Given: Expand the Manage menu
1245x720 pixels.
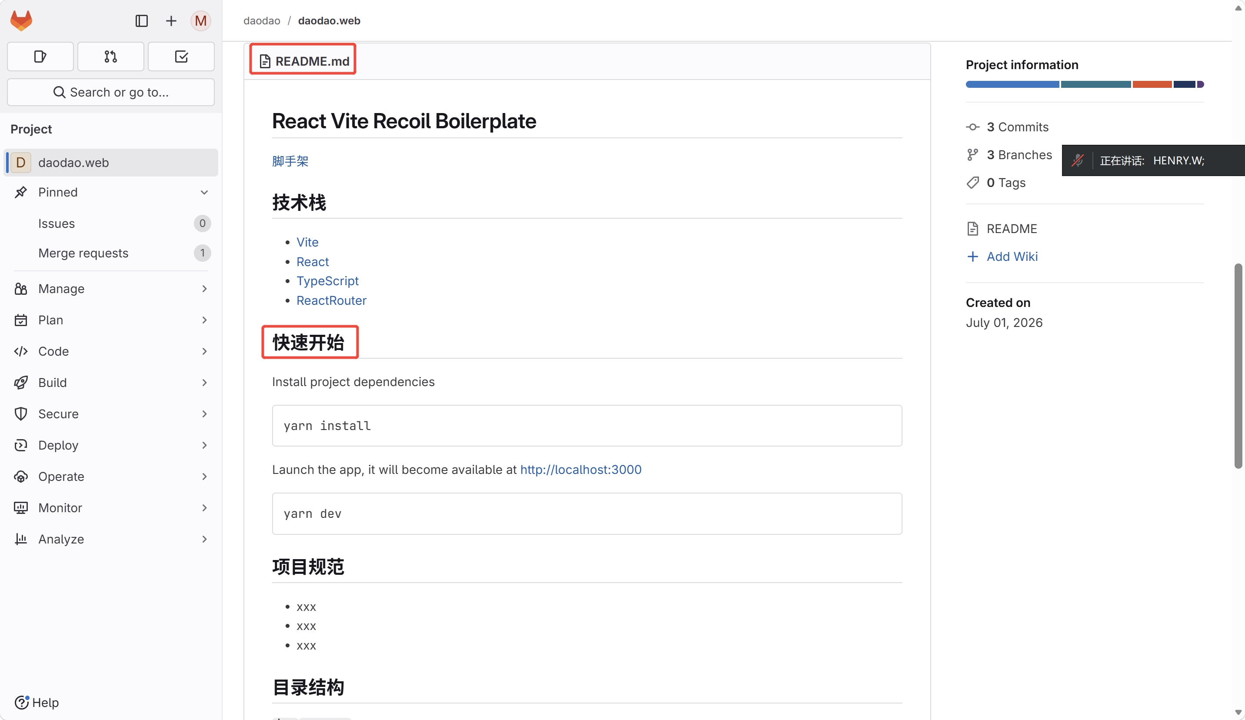Looking at the screenshot, I should pyautogui.click(x=111, y=289).
